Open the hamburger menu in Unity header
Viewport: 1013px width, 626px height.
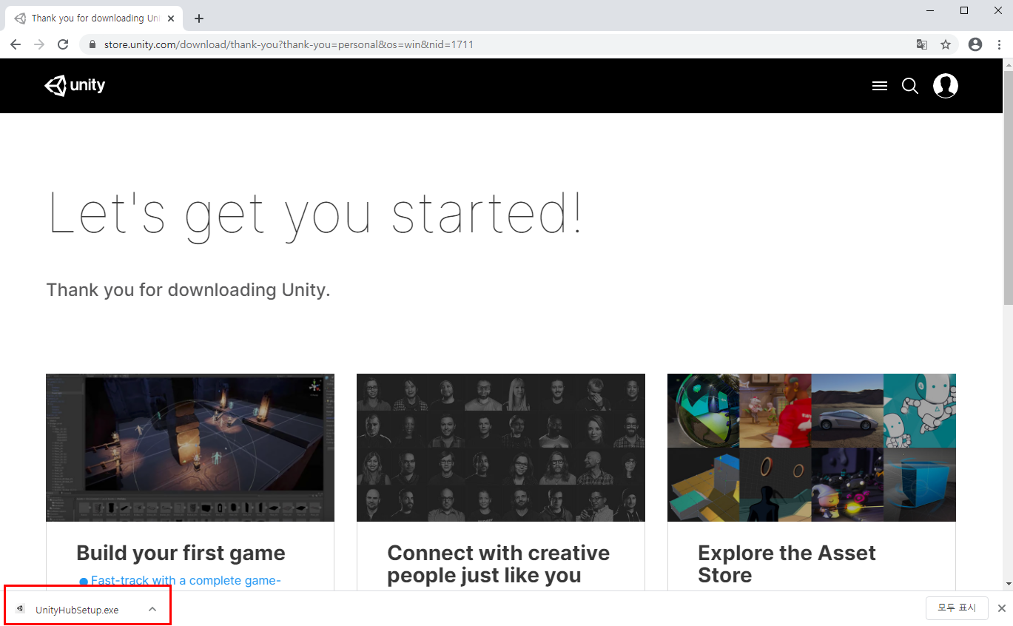click(x=880, y=87)
